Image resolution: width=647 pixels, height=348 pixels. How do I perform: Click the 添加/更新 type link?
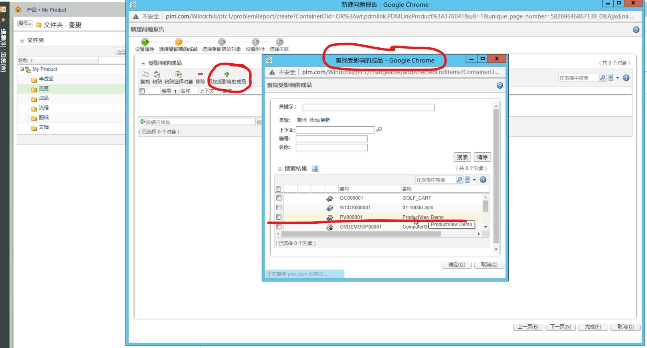319,120
